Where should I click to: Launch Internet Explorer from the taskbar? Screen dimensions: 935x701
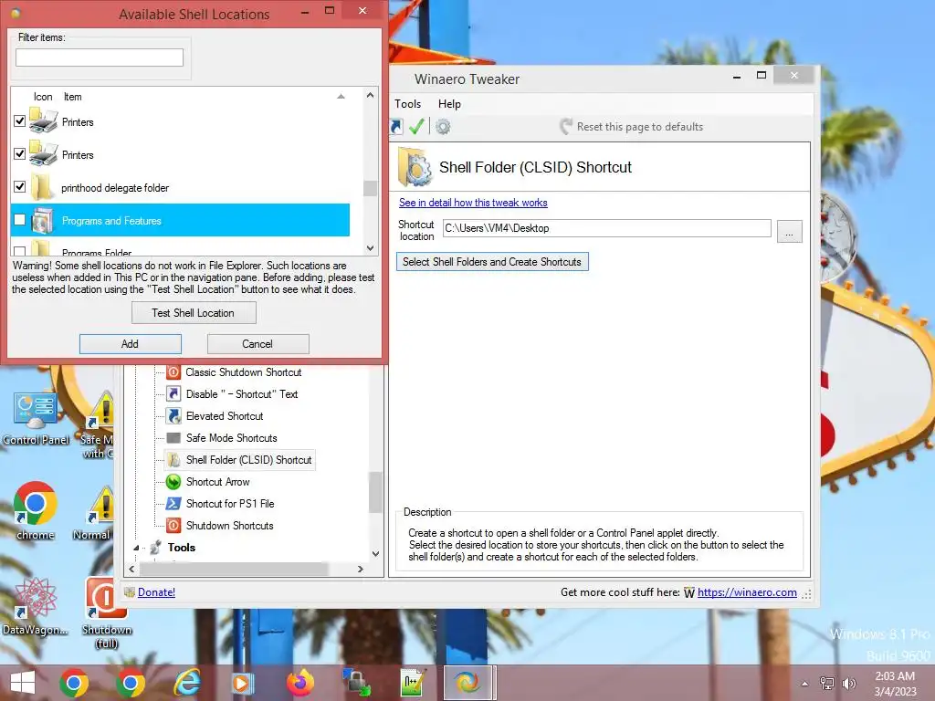(186, 683)
